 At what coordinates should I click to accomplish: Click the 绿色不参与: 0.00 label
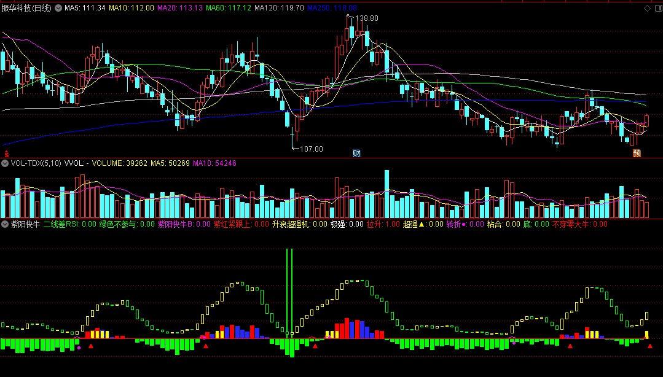tap(127, 224)
